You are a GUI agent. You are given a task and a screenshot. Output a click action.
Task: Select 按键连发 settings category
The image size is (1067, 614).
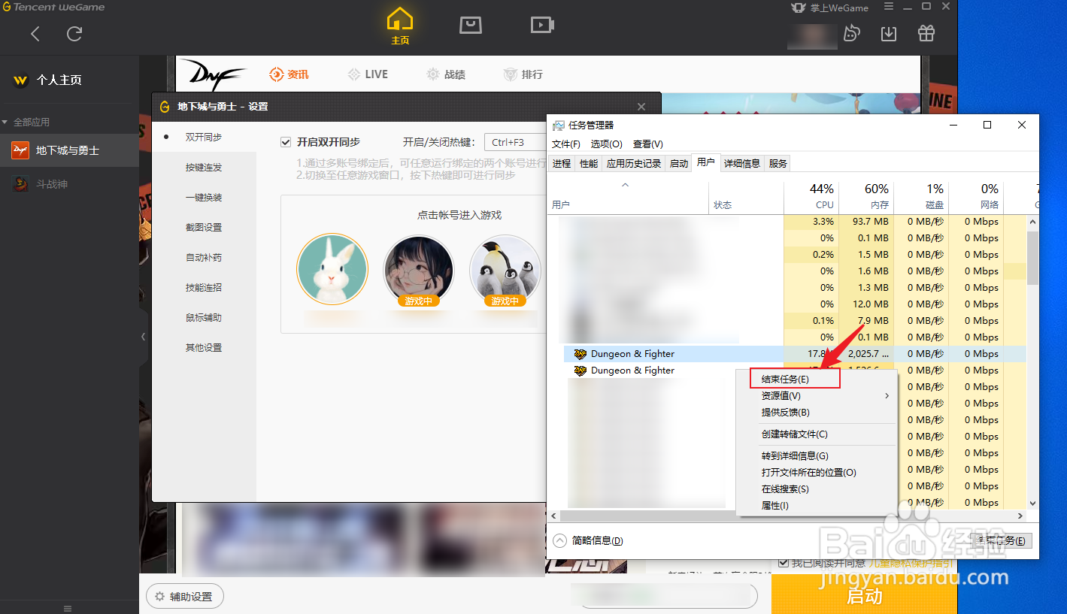tap(204, 167)
